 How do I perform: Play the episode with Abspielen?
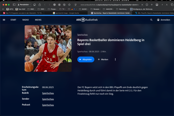tap(86, 59)
